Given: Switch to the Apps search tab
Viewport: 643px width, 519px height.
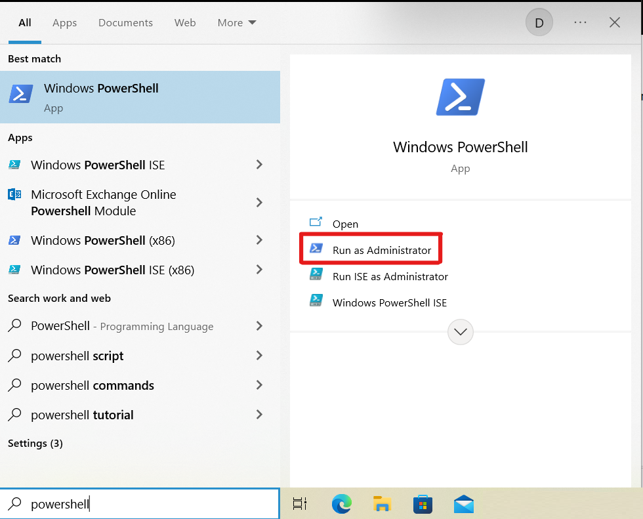Looking at the screenshot, I should point(64,23).
